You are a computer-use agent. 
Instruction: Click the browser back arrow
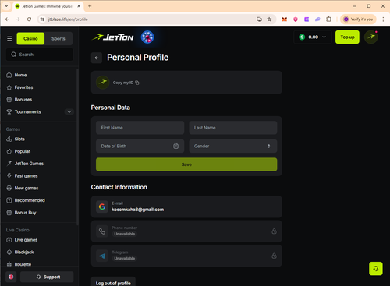click(7, 19)
